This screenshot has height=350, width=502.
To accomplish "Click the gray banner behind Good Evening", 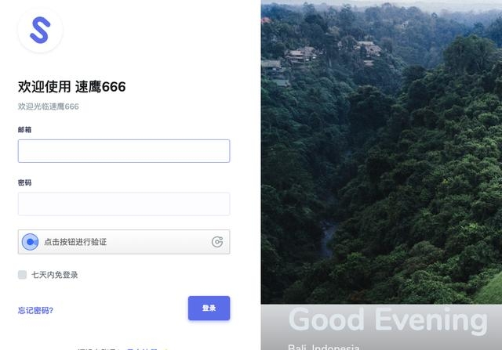I will [381, 327].
